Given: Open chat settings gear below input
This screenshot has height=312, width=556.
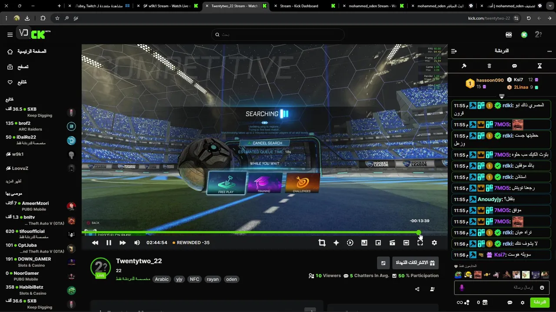Looking at the screenshot, I should 523,302.
